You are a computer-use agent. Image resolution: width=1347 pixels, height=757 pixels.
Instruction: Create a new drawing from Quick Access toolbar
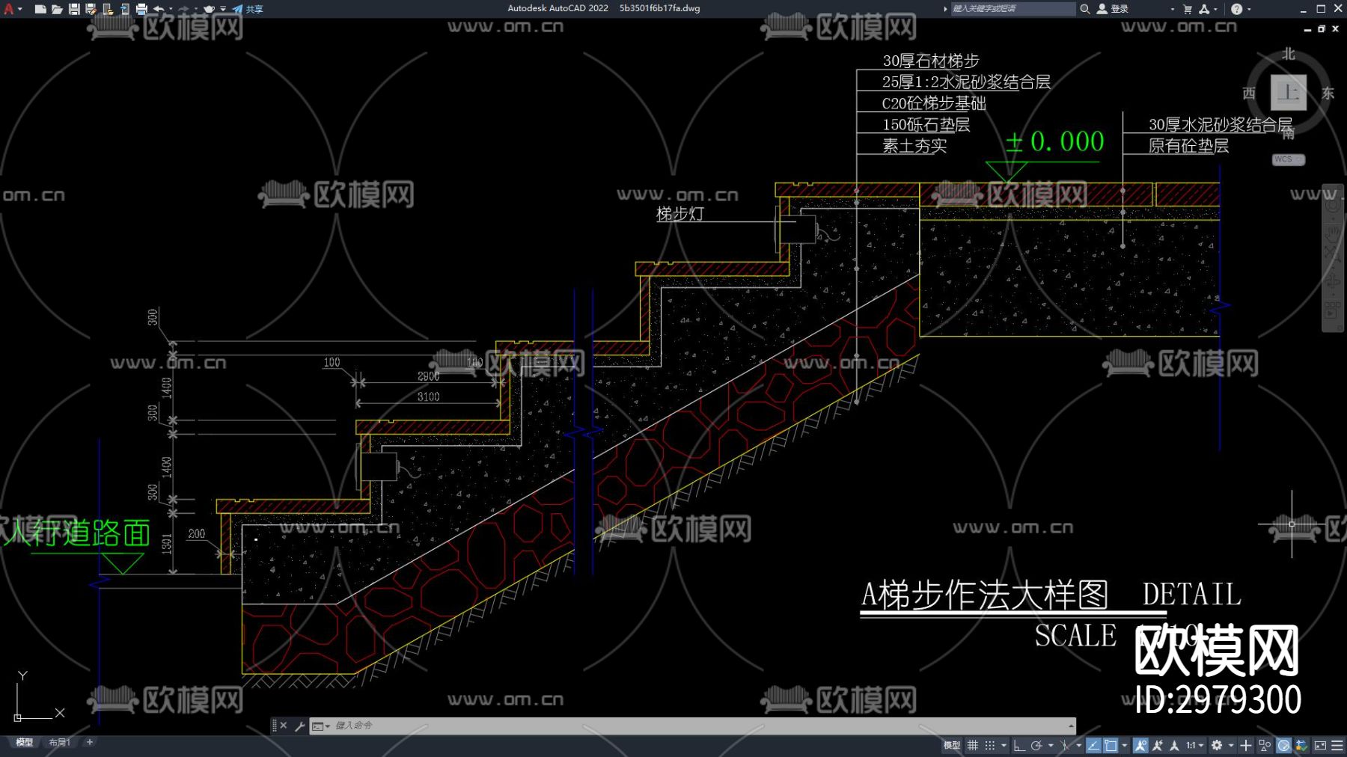tap(40, 9)
